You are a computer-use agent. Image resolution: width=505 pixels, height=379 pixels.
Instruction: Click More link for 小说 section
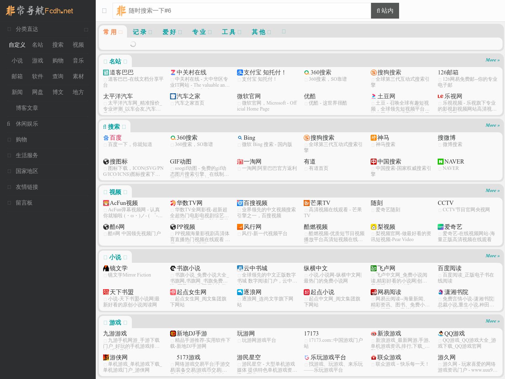coord(492,256)
